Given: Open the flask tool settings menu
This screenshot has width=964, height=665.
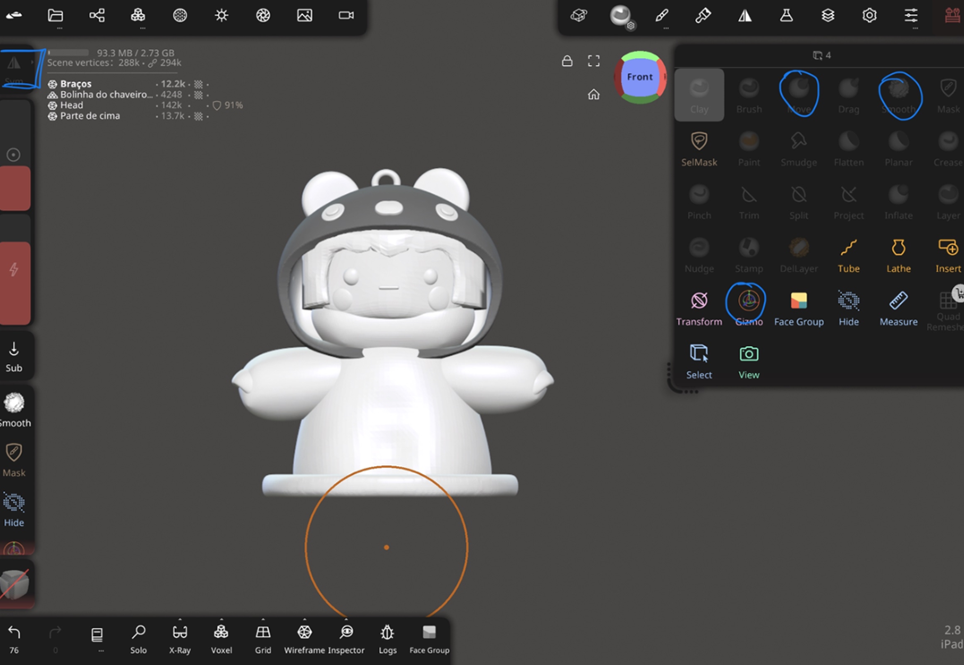Looking at the screenshot, I should tap(786, 15).
